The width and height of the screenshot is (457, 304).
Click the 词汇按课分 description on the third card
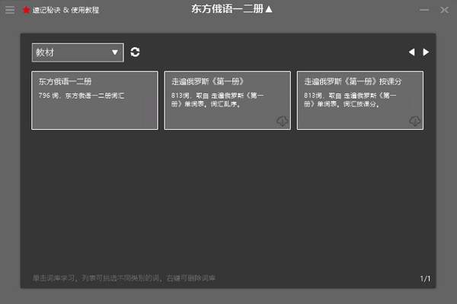(356, 105)
